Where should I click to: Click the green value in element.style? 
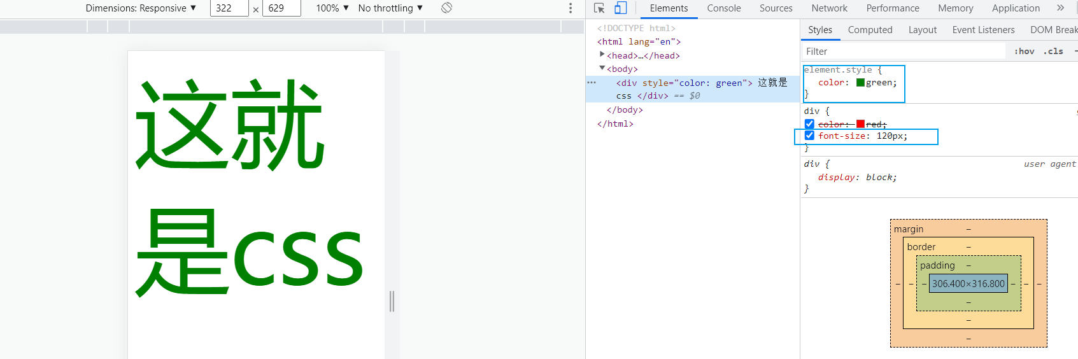click(879, 83)
